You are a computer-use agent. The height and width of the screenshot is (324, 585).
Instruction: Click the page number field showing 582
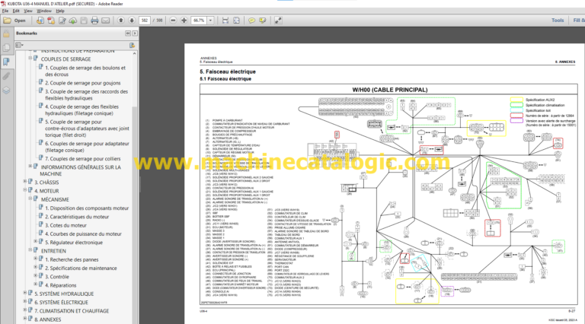145,21
